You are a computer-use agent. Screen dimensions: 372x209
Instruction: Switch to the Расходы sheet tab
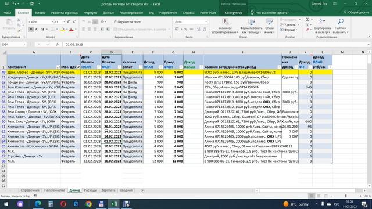tap(91, 190)
